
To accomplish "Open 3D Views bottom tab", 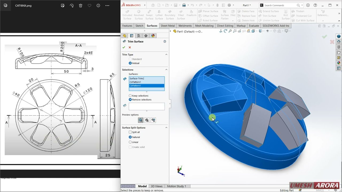I will pos(157,186).
